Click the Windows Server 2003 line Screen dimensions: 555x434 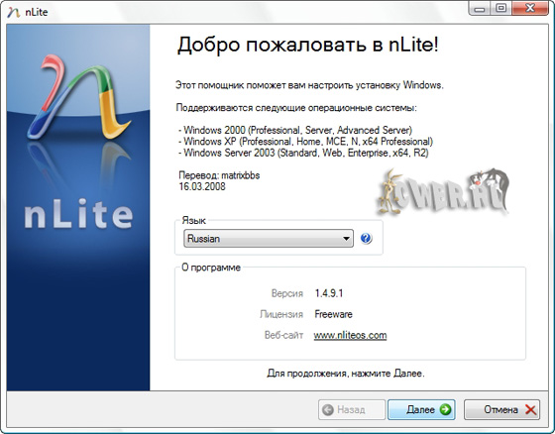tap(303, 153)
